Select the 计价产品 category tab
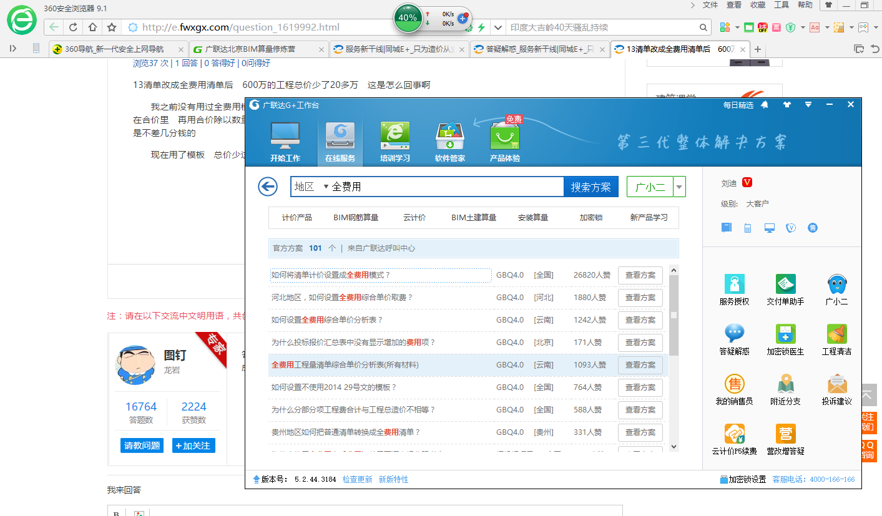The height and width of the screenshot is (516, 882). (x=296, y=218)
